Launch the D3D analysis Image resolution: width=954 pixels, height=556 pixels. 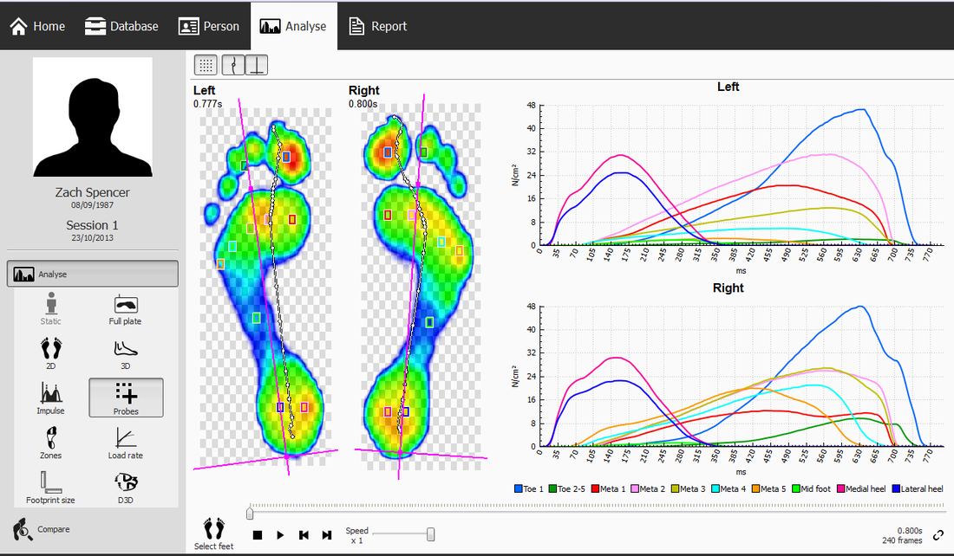pos(125,486)
